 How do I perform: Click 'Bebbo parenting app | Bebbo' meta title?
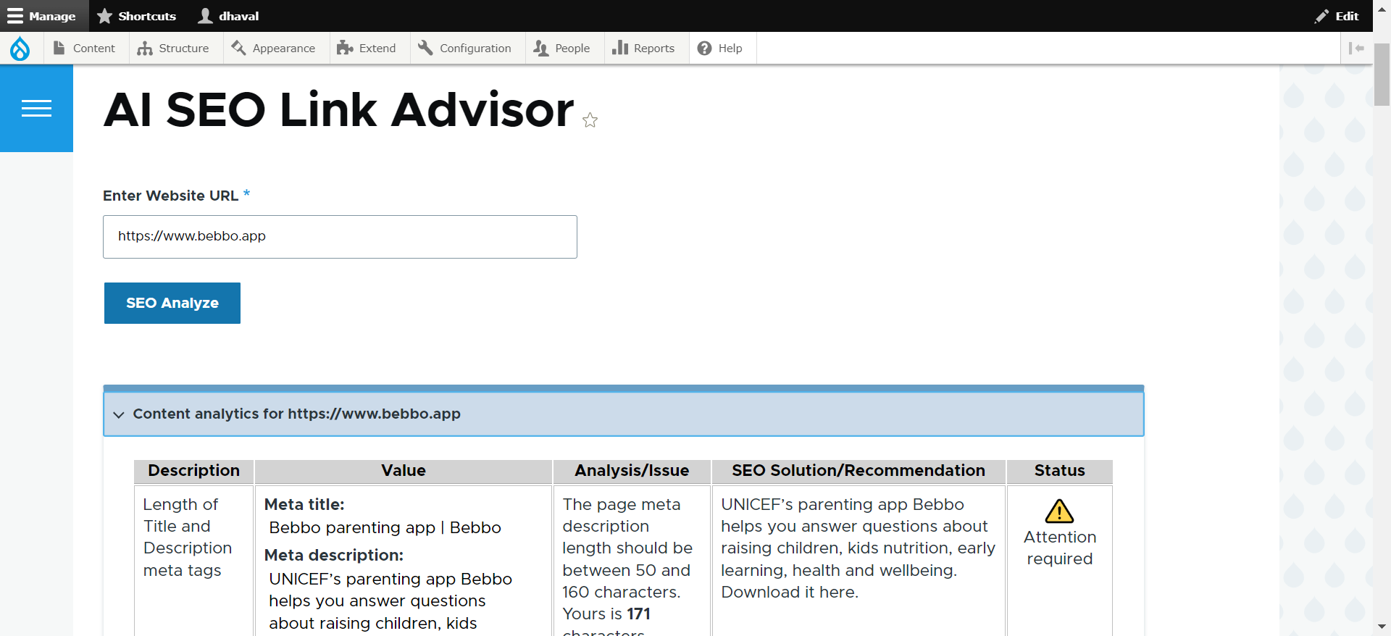[385, 528]
